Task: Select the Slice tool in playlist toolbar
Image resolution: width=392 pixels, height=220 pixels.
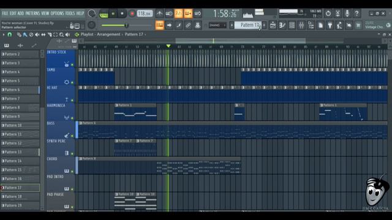Action: (x=50, y=35)
